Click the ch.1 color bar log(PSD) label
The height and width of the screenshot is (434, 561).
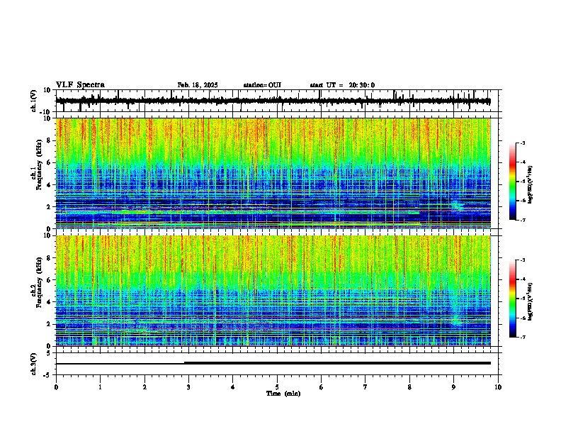click(530, 185)
